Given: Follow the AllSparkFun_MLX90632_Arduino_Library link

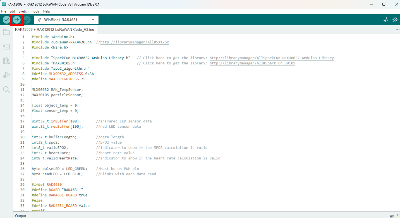Looking at the screenshot, I should coord(272,58).
